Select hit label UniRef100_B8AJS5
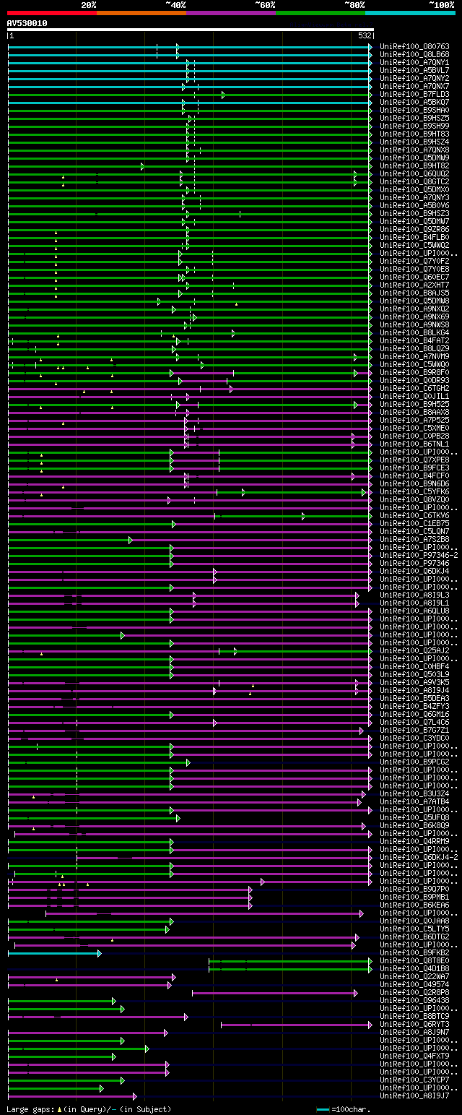This screenshot has width=462, height=1115. coord(414,293)
